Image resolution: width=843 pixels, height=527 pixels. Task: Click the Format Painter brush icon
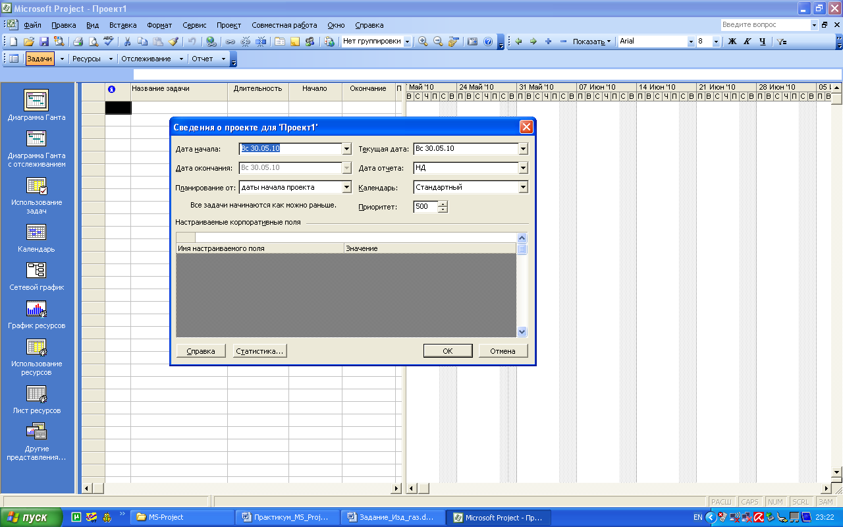tap(173, 42)
